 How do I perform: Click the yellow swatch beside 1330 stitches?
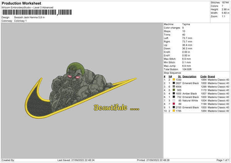click(174, 80)
